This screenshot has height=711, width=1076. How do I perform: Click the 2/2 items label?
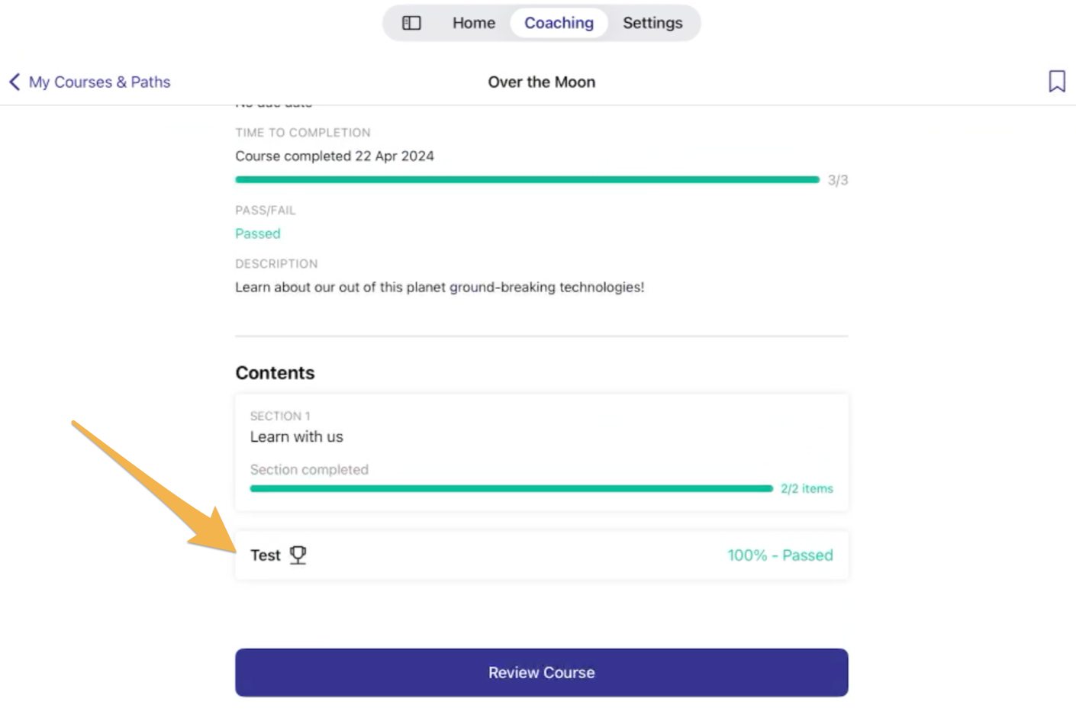[x=807, y=488]
